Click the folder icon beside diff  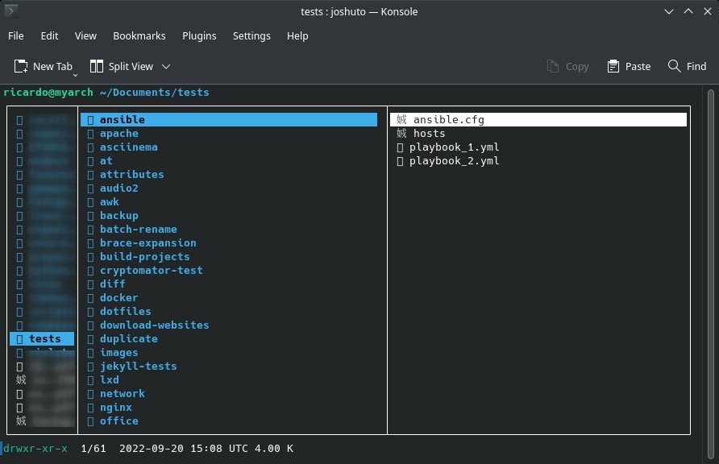(90, 284)
